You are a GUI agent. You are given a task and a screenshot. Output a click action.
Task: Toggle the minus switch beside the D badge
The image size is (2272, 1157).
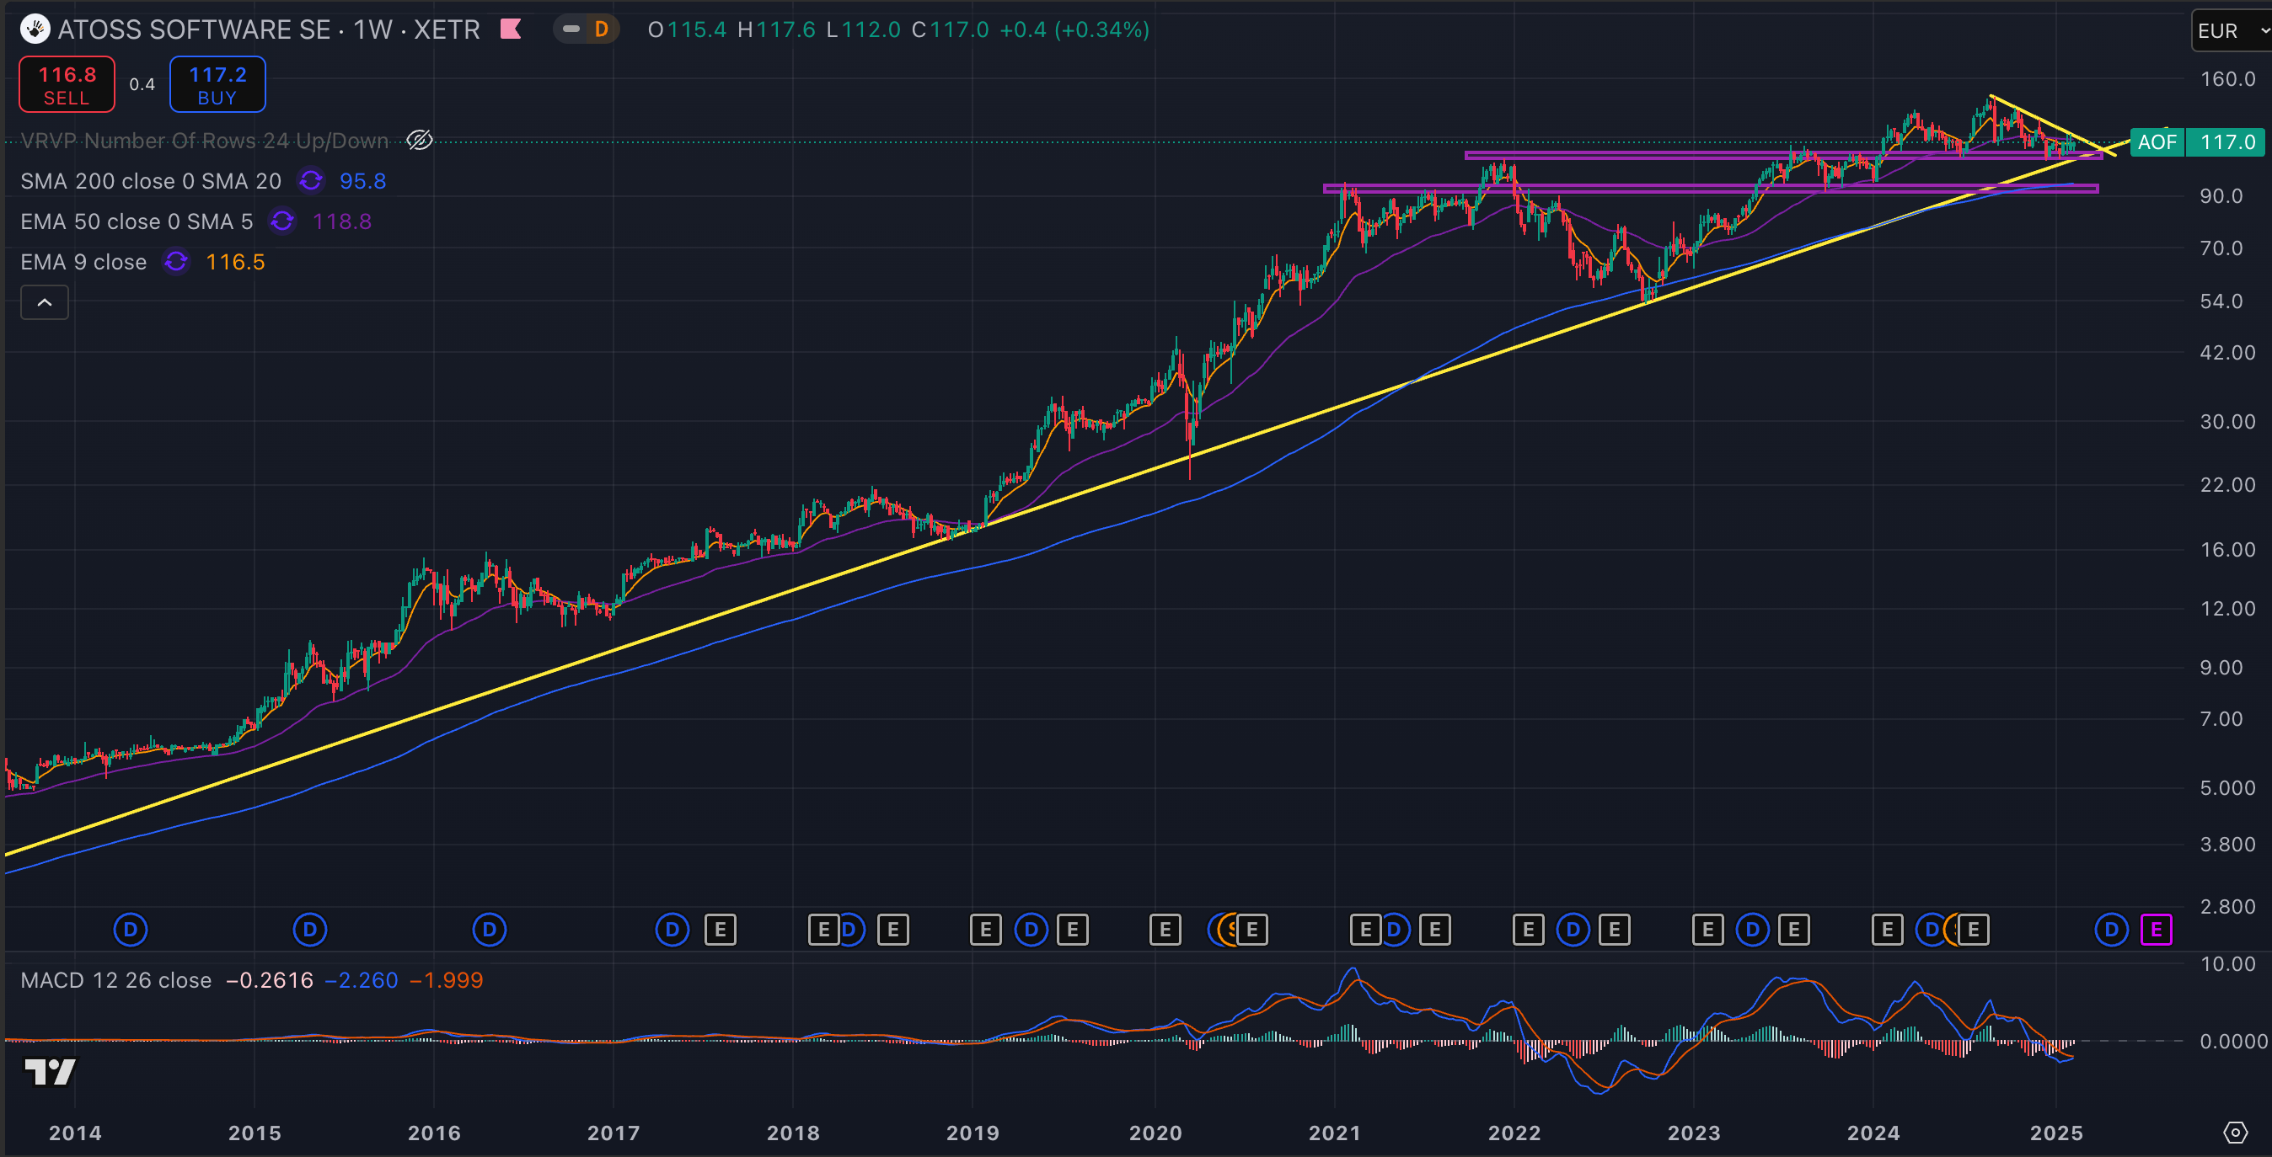click(571, 30)
